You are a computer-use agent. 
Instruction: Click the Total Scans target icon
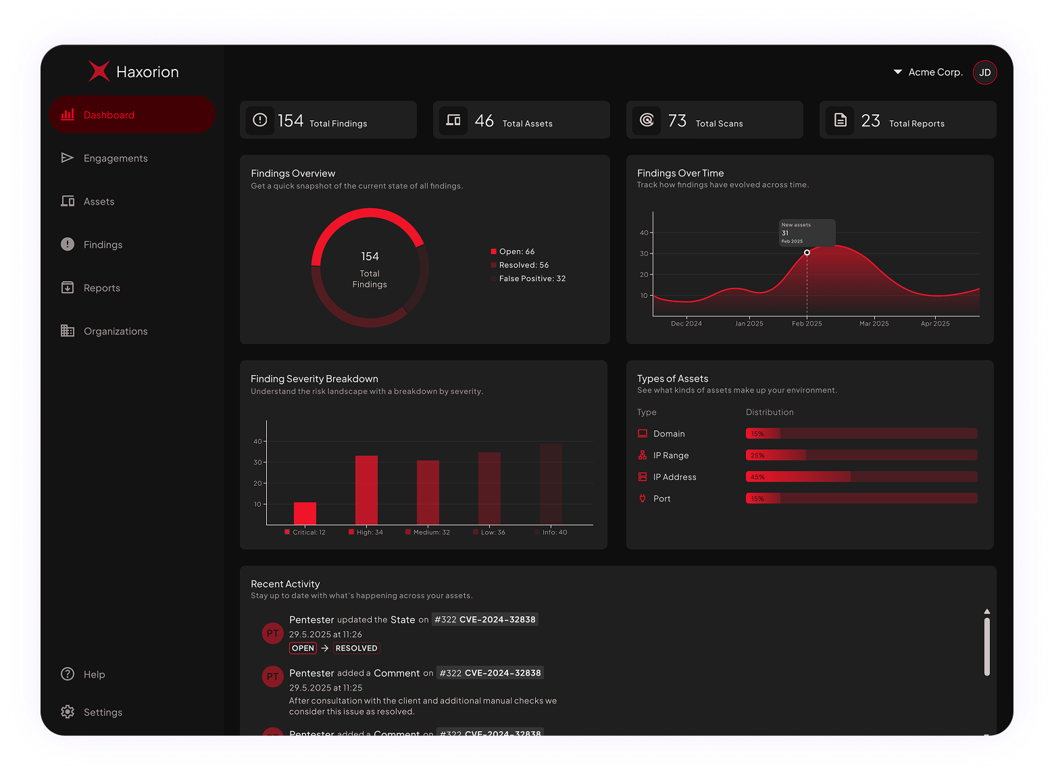pyautogui.click(x=647, y=120)
